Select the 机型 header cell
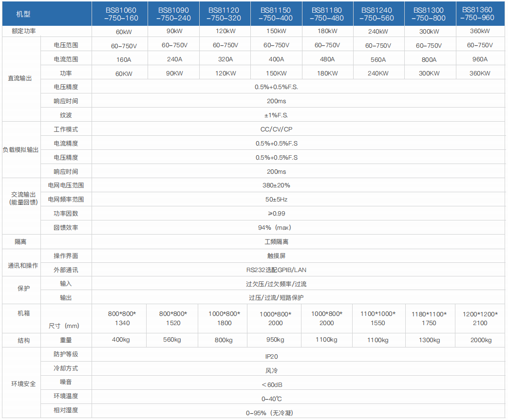 point(22,14)
